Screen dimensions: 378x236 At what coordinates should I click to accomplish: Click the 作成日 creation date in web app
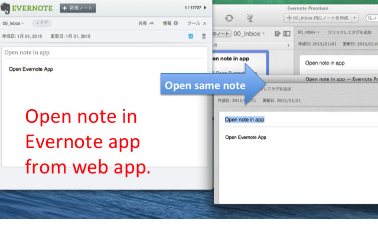click(22, 37)
